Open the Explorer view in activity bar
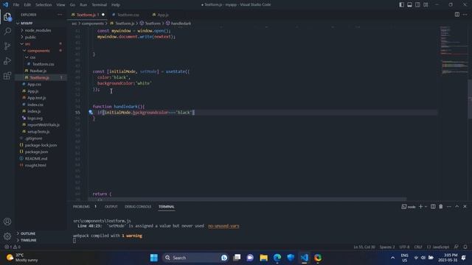Screen dimensions: 472x265 (x=7, y=17)
